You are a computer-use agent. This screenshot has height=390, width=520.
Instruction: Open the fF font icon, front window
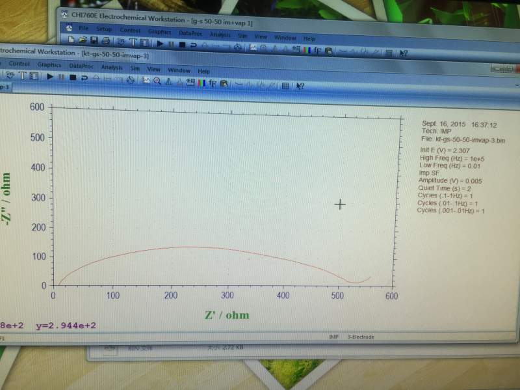pos(213,83)
